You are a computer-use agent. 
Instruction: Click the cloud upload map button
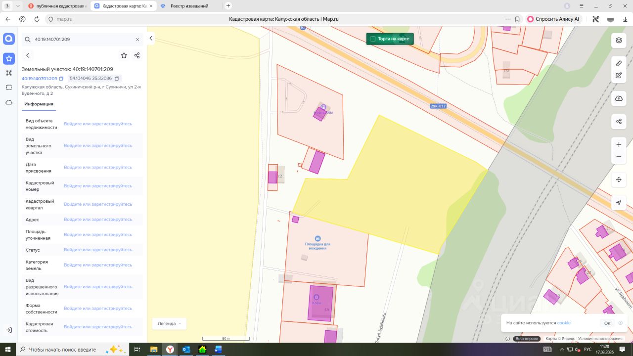coord(619,98)
